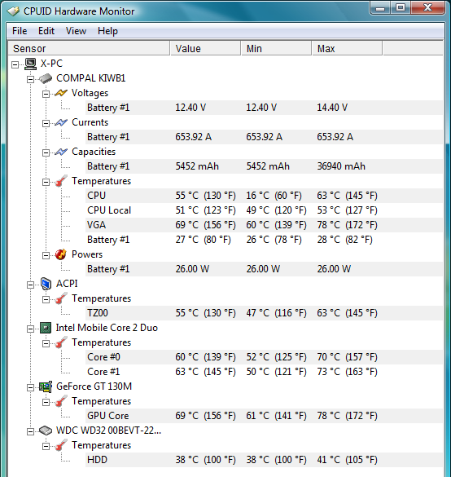Screen dimensions: 451x477
Task: Collapse the GeForce GT 130M node
Action: (x=30, y=387)
